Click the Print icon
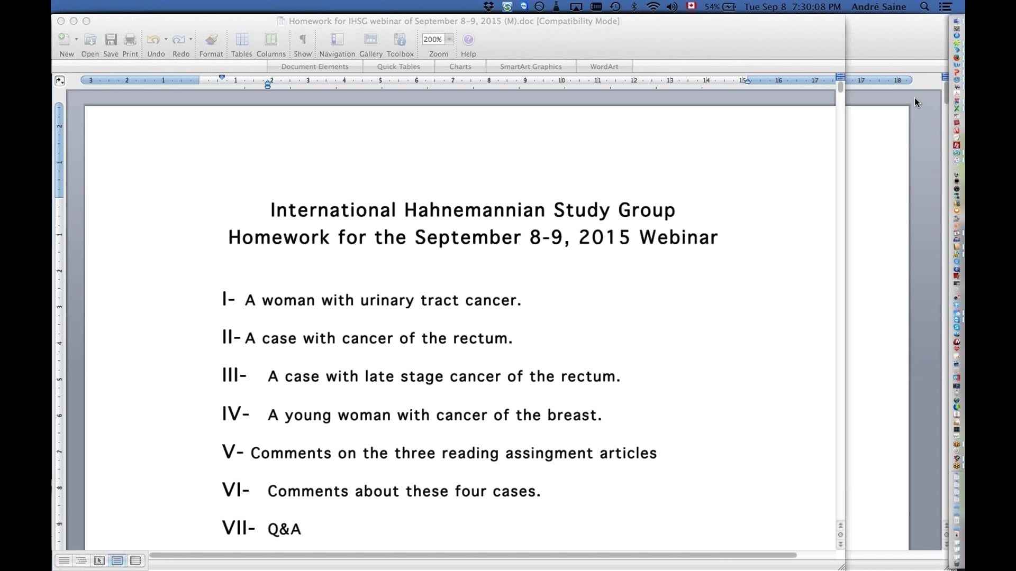The image size is (1016, 571). 130,39
